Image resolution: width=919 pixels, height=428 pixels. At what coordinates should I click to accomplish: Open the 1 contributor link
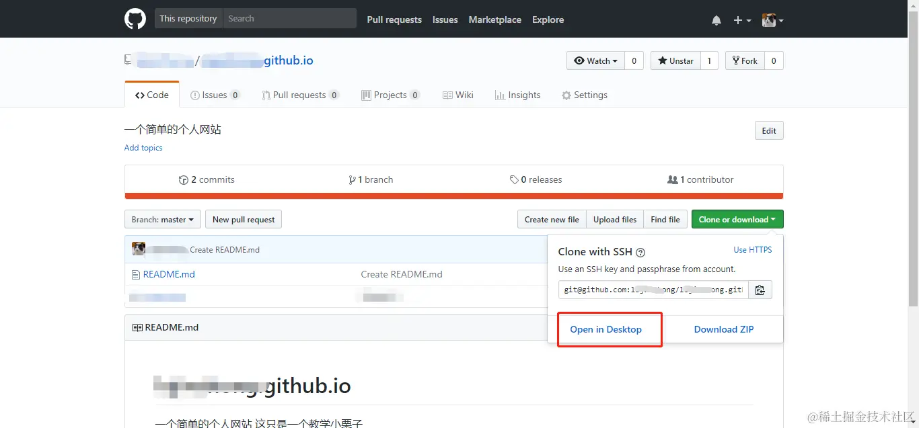(700, 179)
